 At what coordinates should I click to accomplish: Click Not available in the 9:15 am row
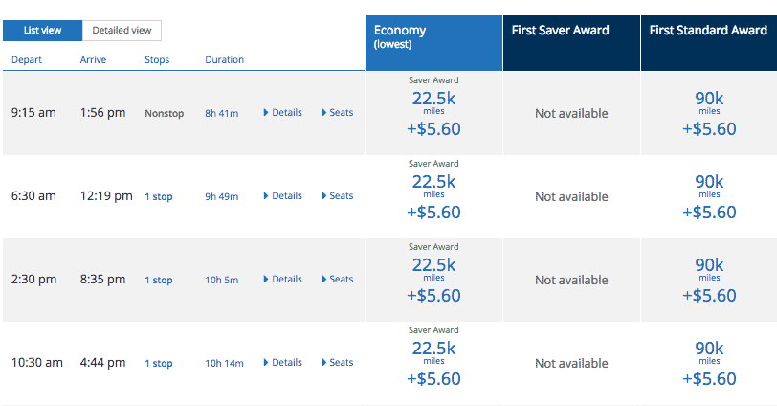coord(571,114)
